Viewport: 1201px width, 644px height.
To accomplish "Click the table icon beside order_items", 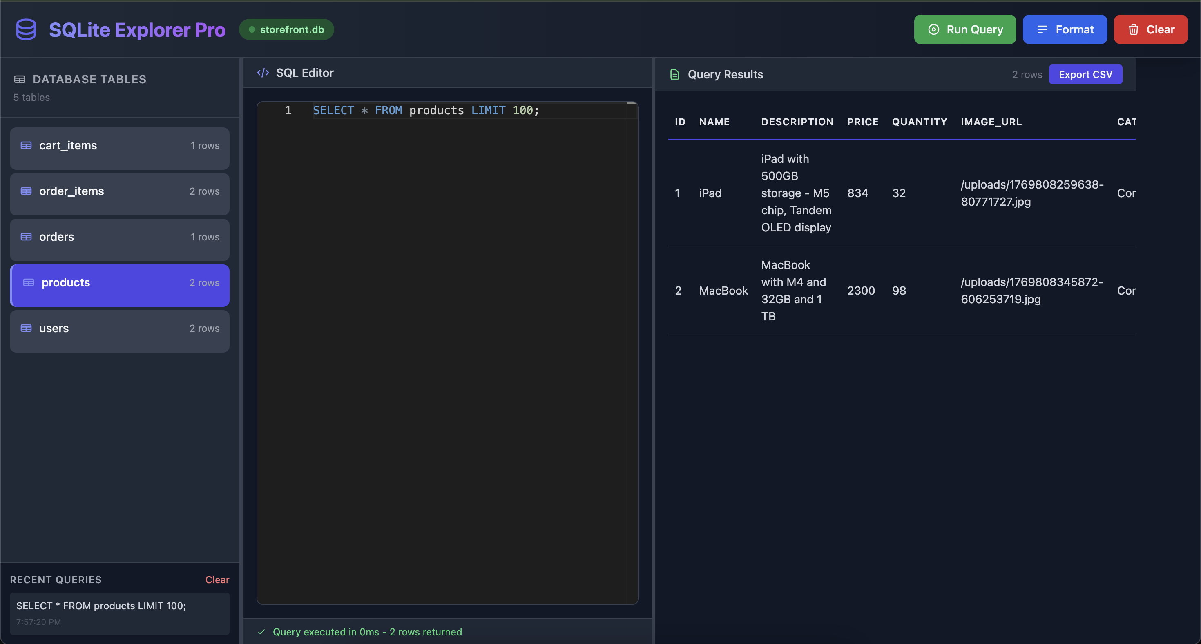I will click(26, 191).
